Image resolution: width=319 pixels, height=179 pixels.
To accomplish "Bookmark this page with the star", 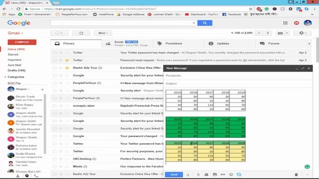I will (251, 9).
